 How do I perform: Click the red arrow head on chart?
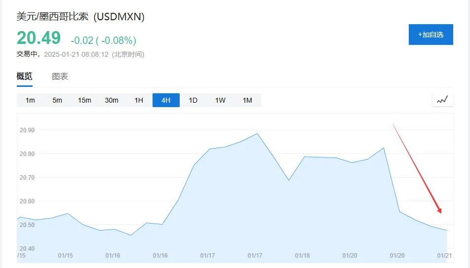pos(439,210)
